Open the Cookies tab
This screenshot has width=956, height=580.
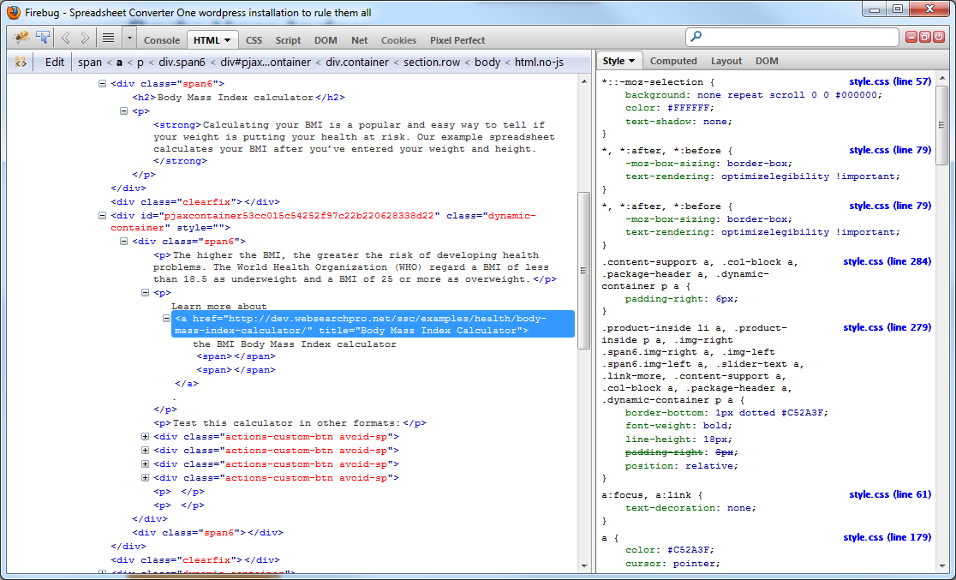pos(398,40)
